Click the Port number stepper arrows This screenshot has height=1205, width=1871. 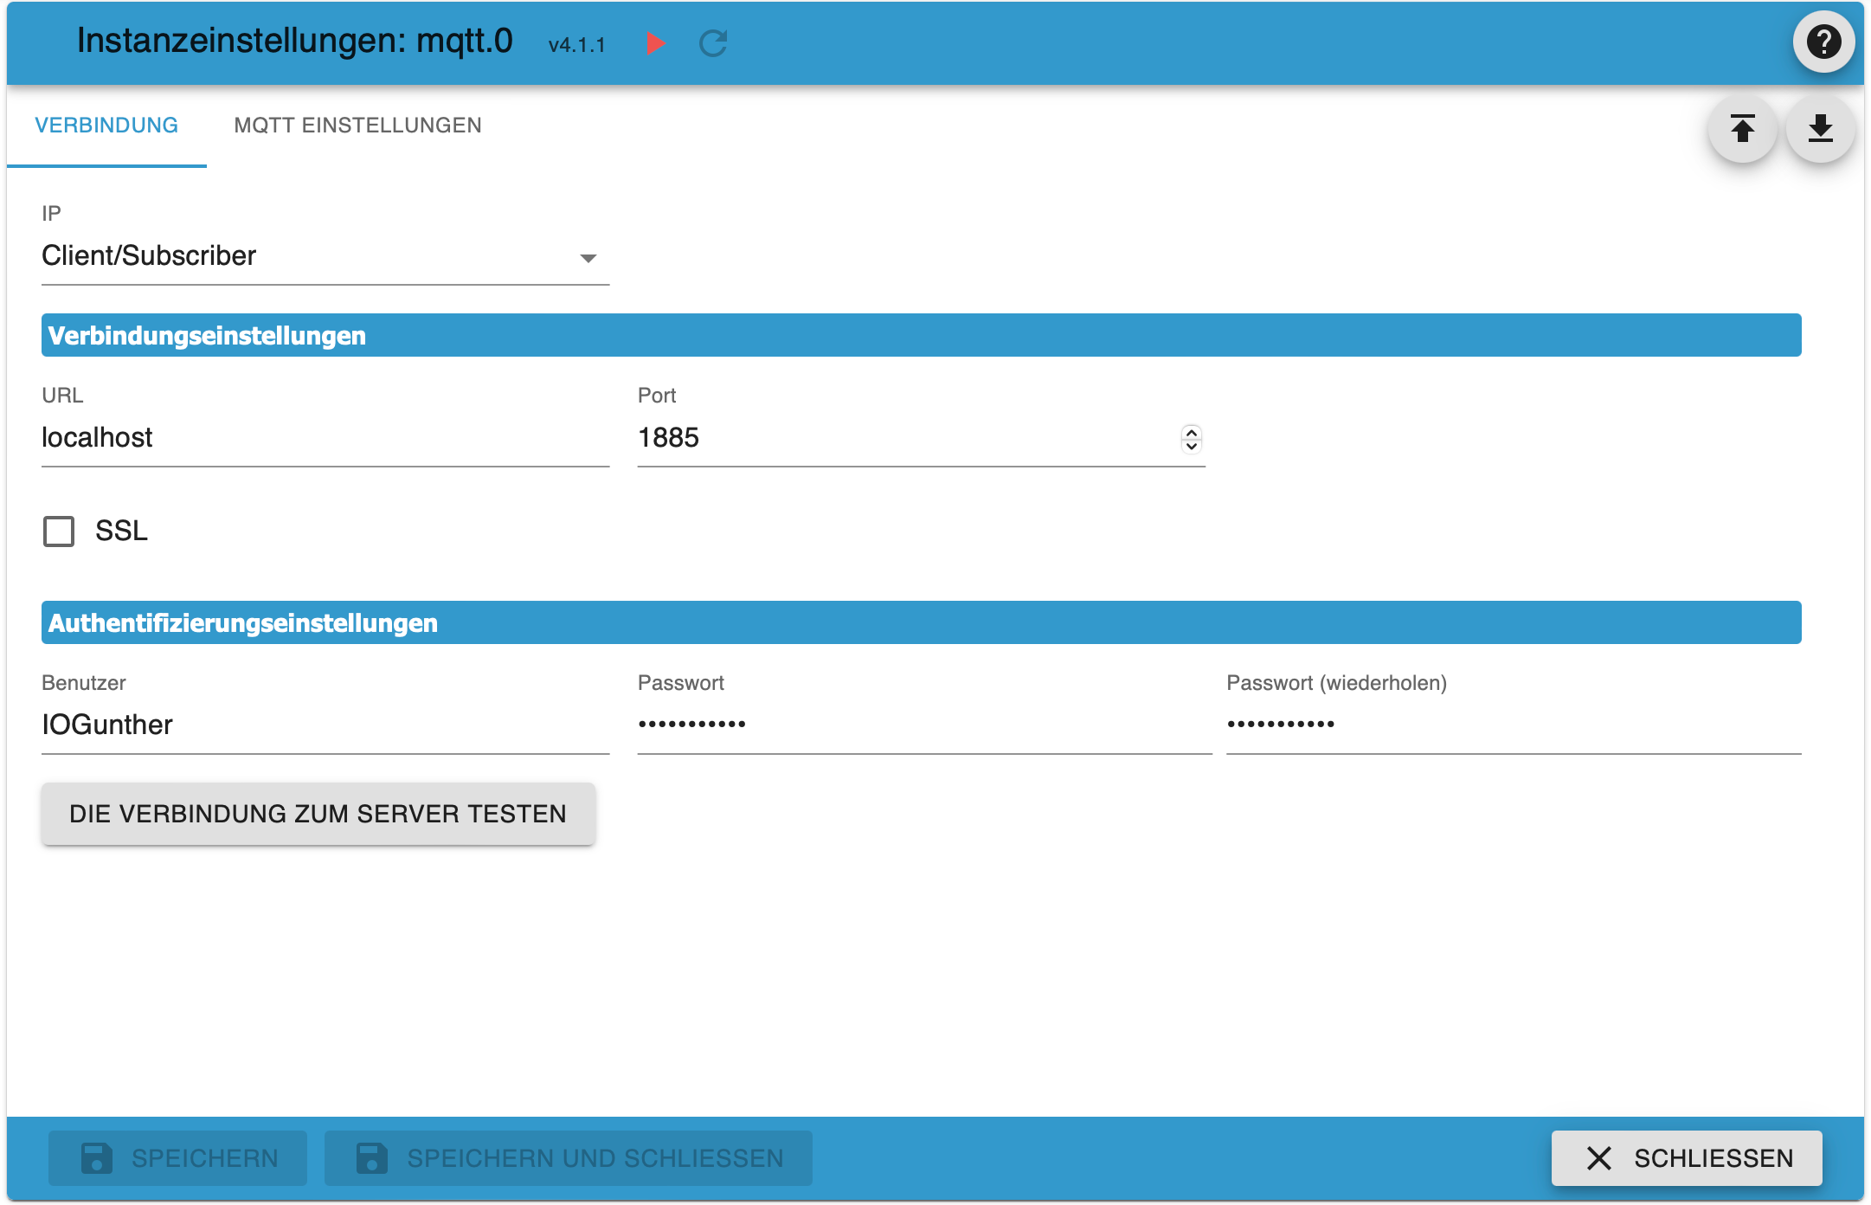pos(1191,439)
